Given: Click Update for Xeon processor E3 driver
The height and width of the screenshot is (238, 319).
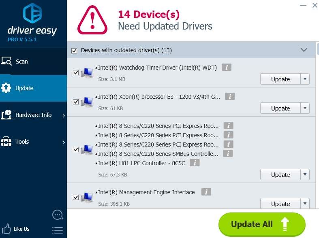Looking at the screenshot, I should [x=280, y=108].
